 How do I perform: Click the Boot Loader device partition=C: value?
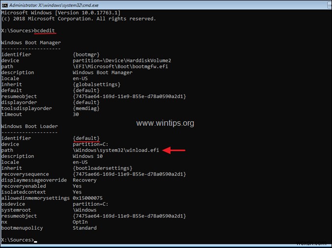90,144
